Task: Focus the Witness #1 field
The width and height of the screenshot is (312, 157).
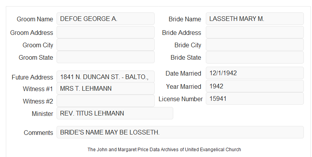Action: pos(105,88)
